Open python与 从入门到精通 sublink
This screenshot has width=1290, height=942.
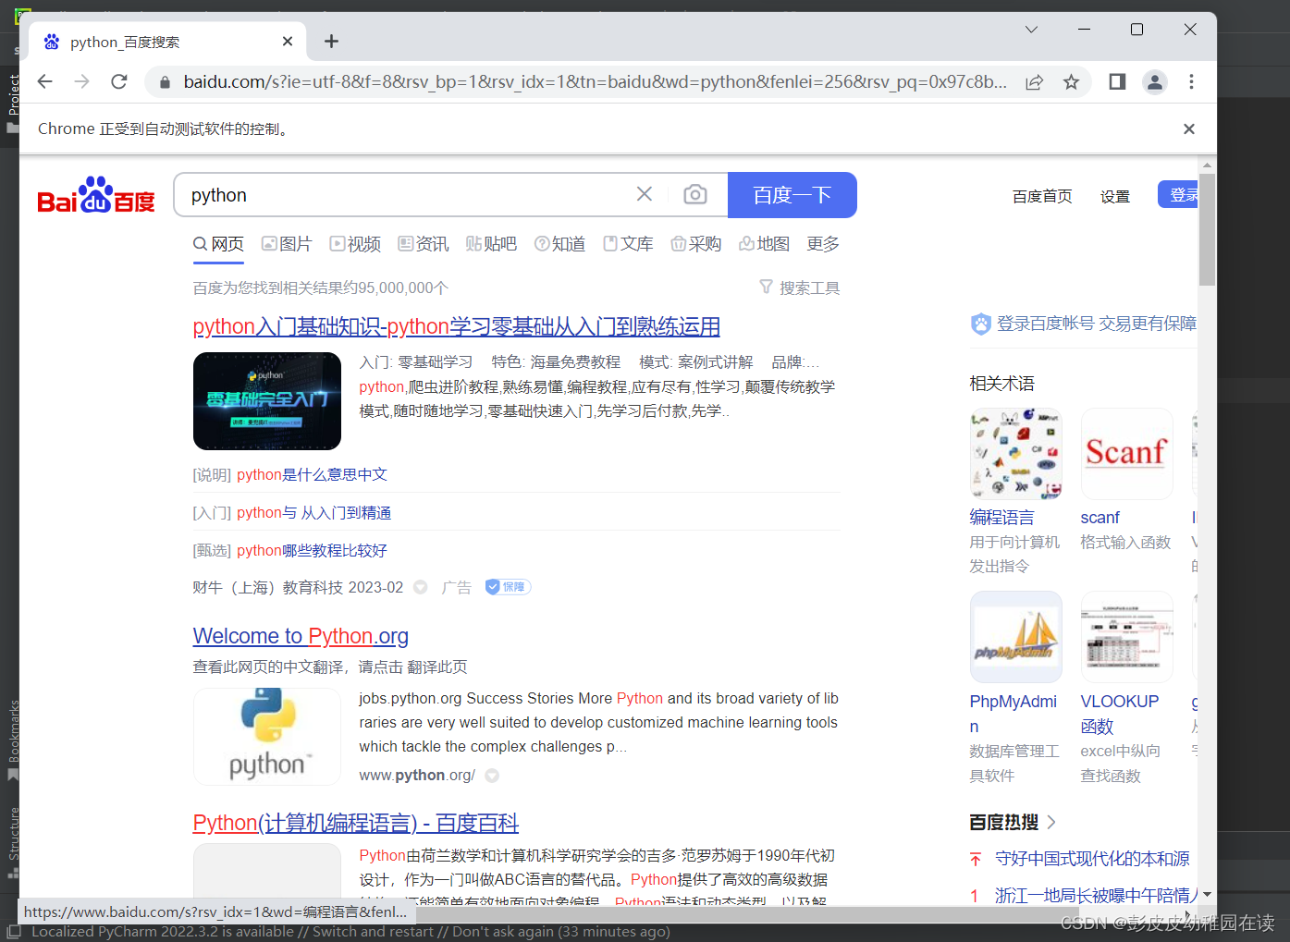(313, 512)
